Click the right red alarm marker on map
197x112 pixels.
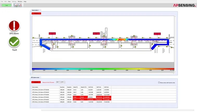point(157,34)
